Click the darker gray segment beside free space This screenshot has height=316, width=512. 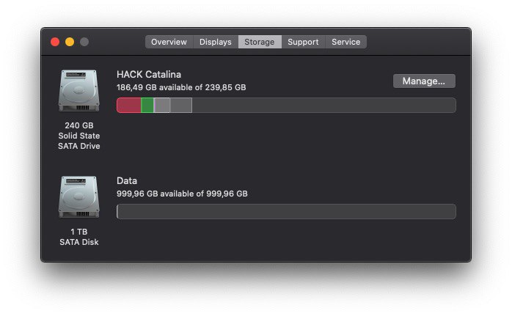[x=181, y=105]
